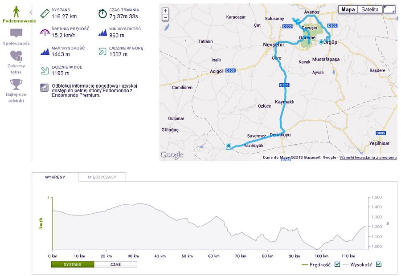The image size is (401, 276).
Task: Click the Czas trwania stopwatch icon
Action: [102, 13]
